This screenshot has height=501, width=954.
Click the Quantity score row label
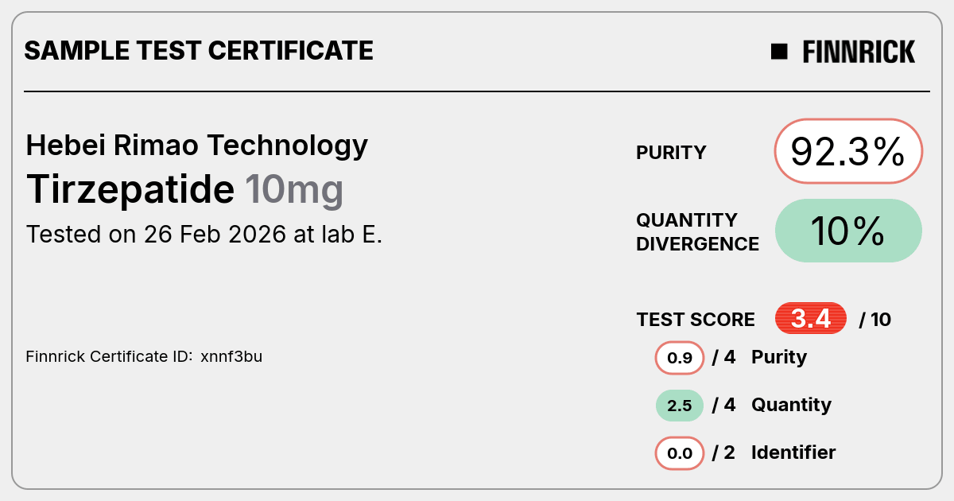point(791,405)
